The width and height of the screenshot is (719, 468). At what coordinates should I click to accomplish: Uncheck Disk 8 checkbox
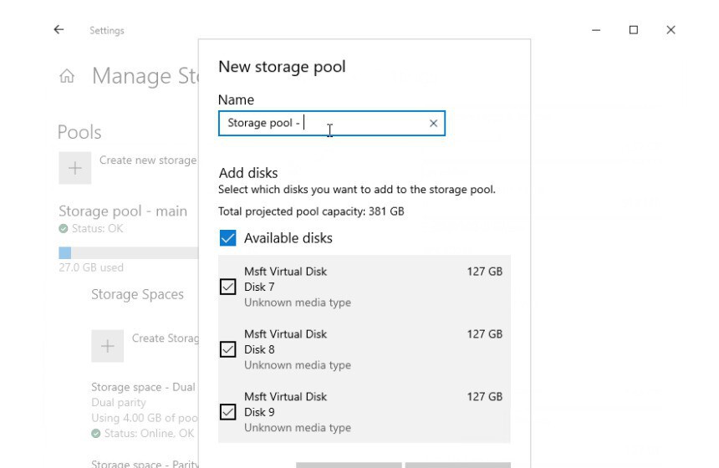(x=227, y=349)
